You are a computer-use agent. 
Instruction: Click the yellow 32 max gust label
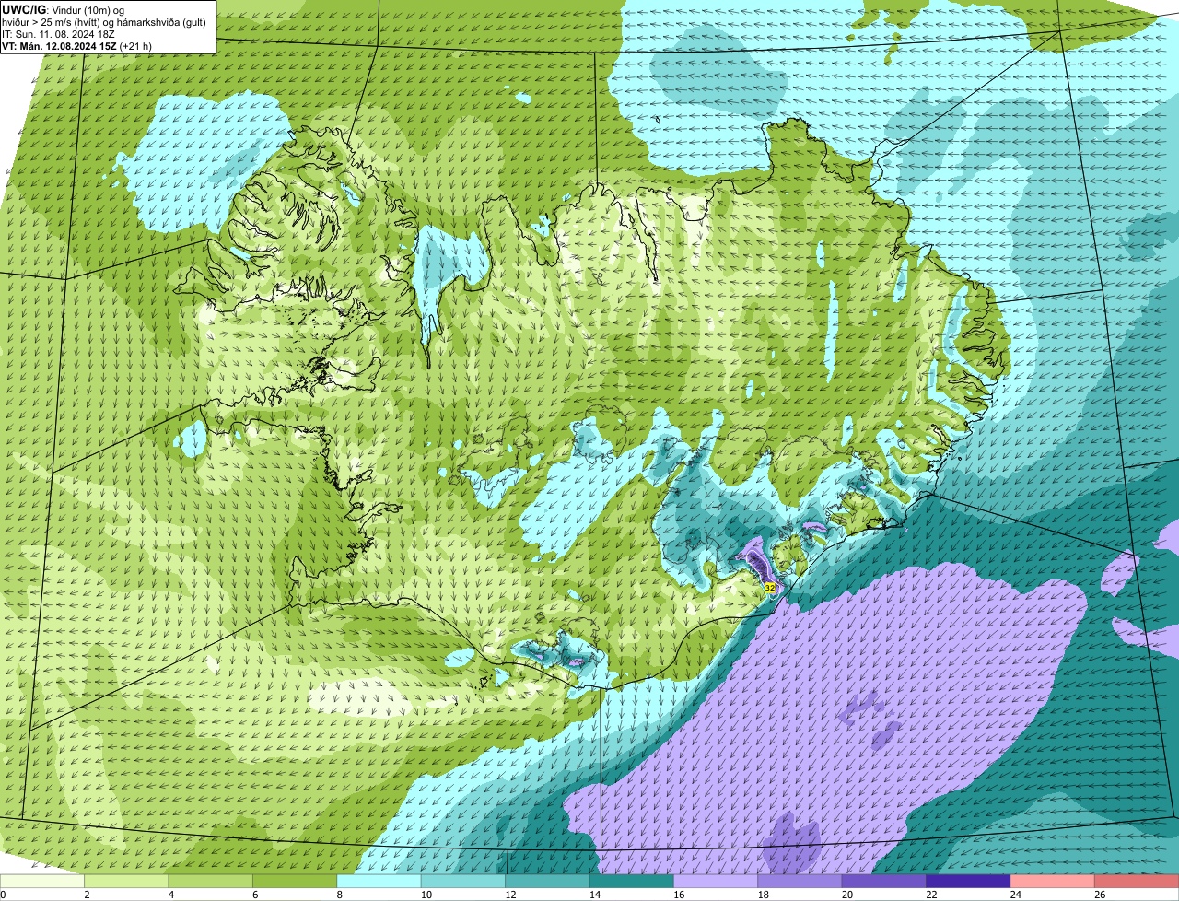coord(770,587)
